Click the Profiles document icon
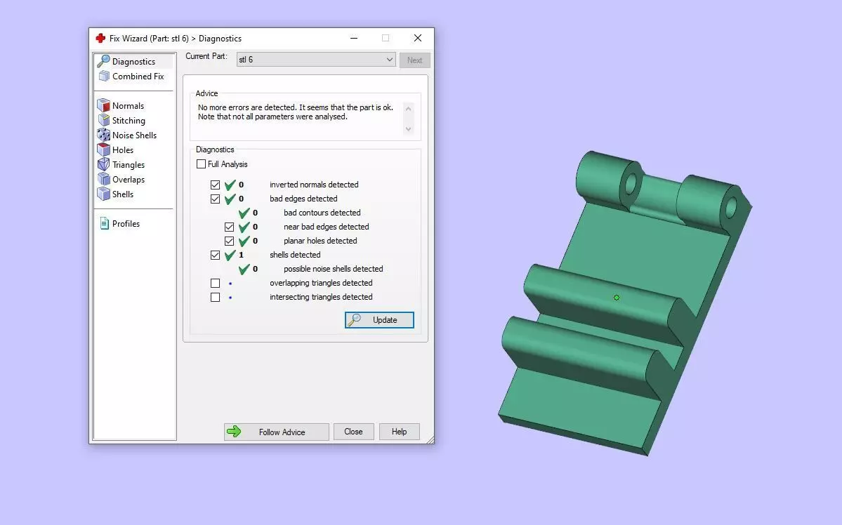 pyautogui.click(x=104, y=223)
